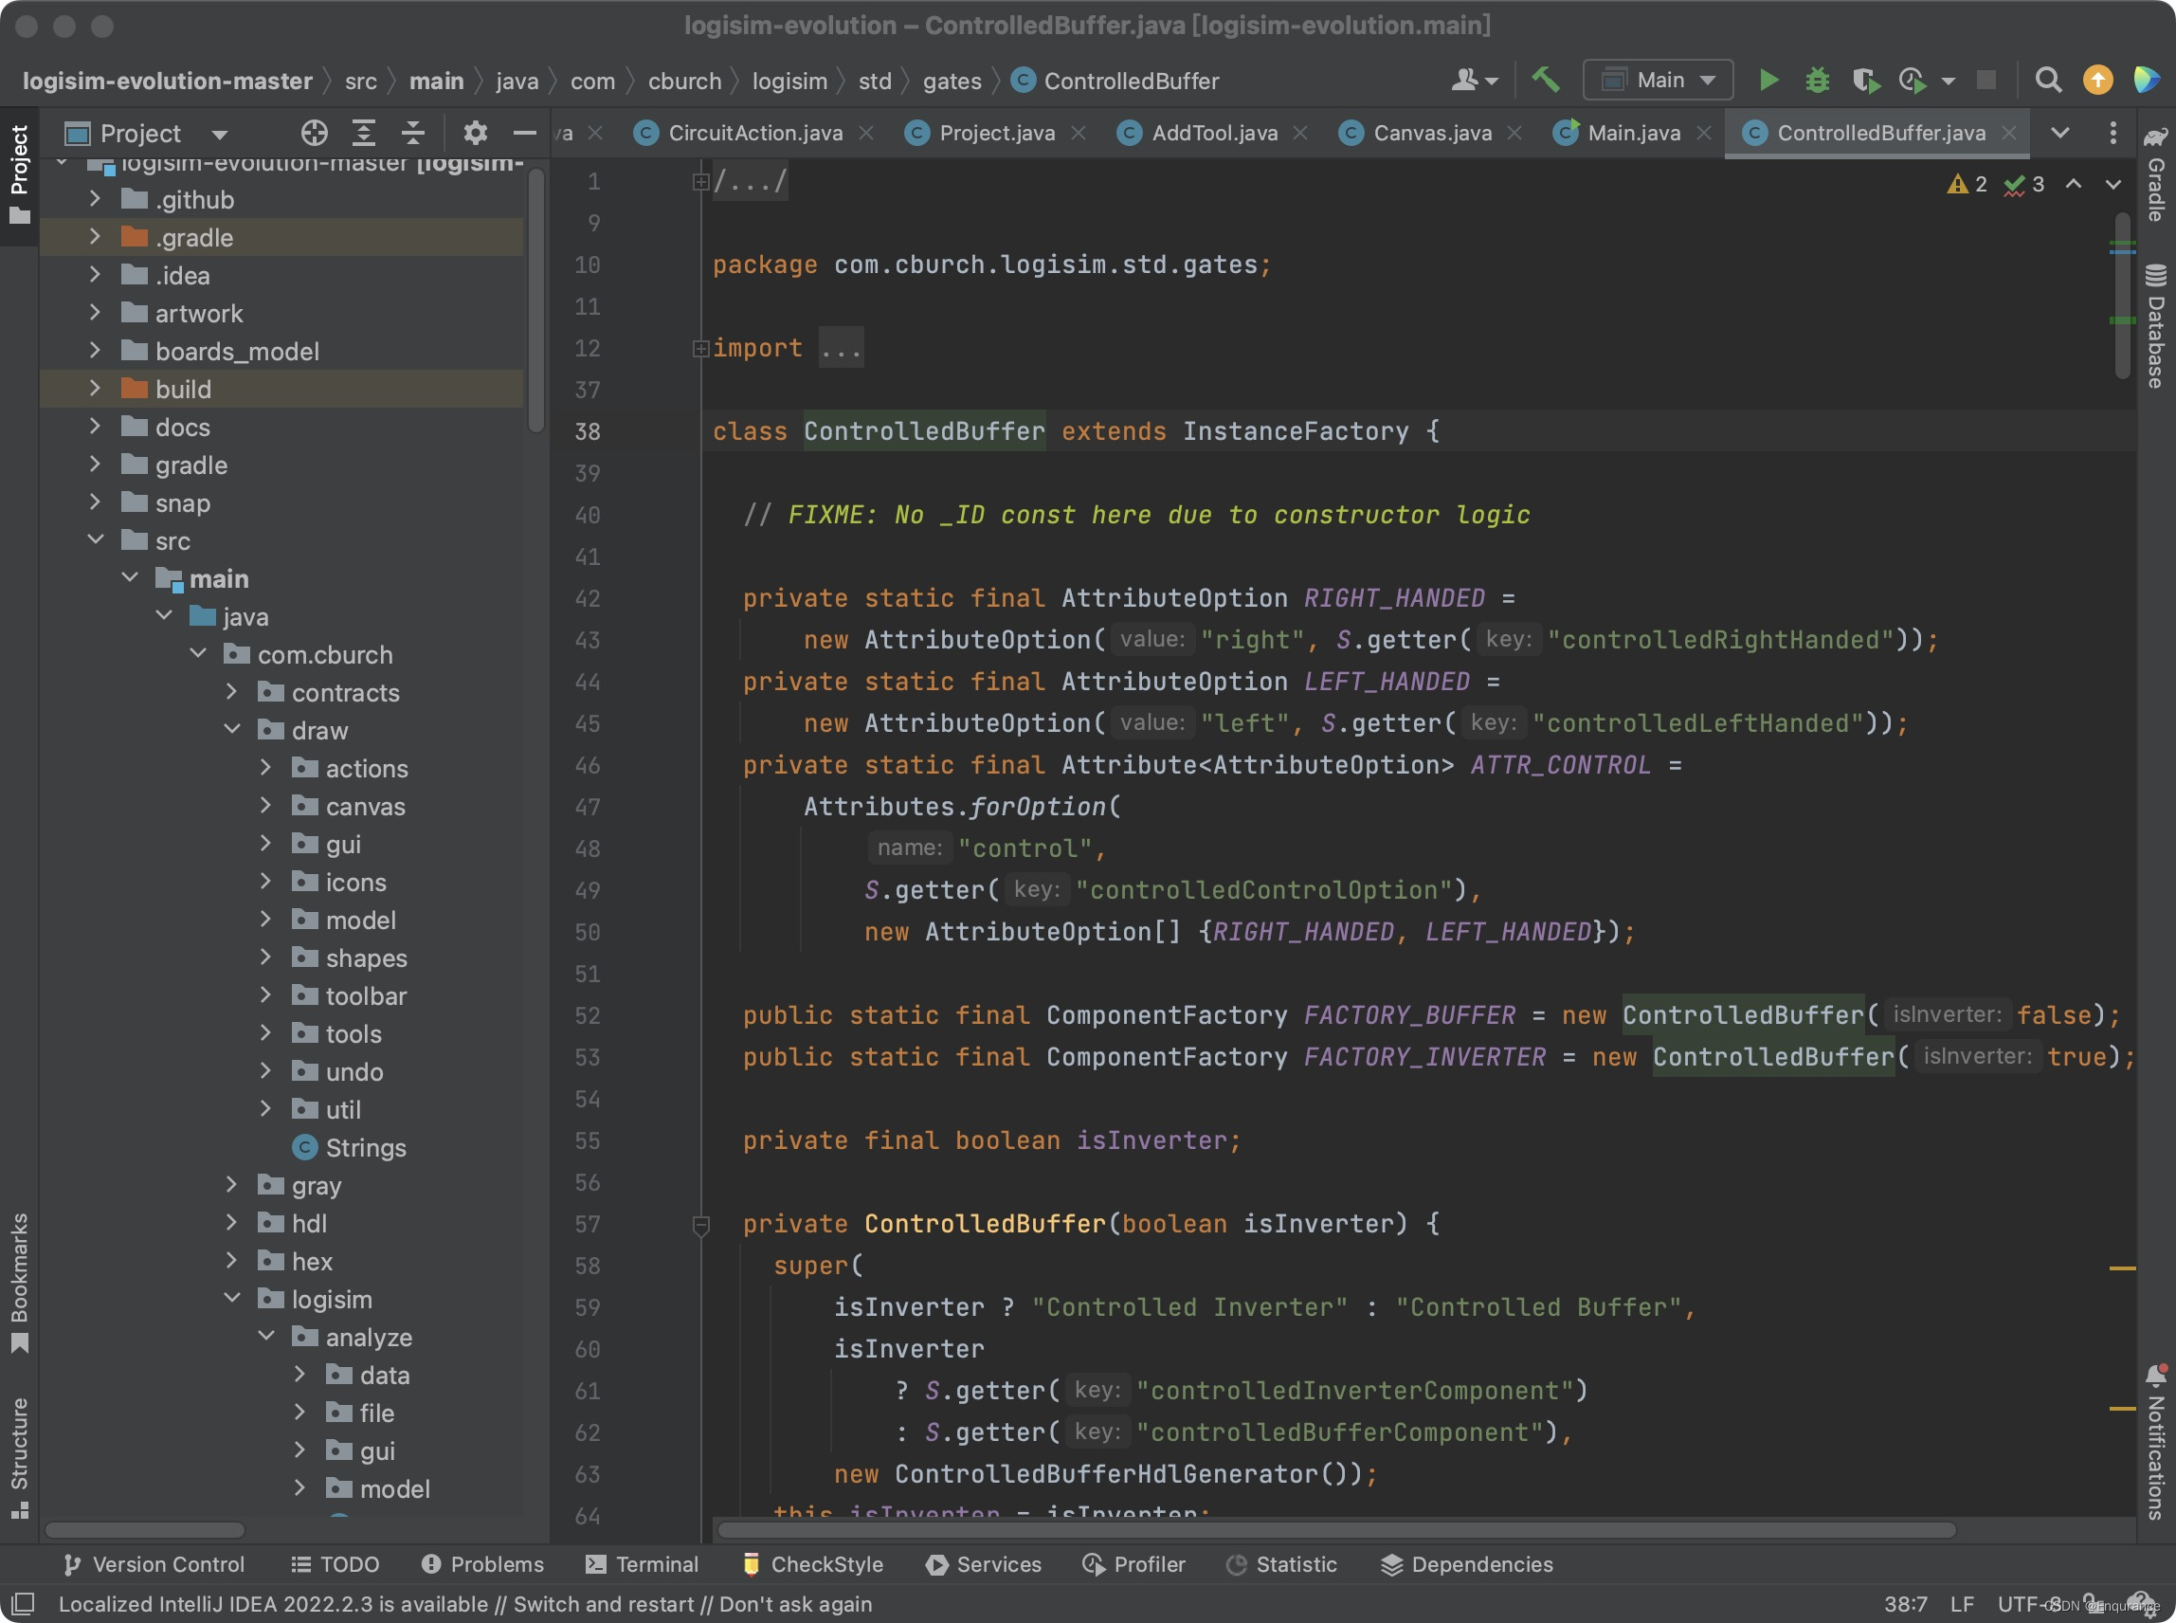
Task: Click Select Opened File crosshair icon
Action: [x=315, y=133]
